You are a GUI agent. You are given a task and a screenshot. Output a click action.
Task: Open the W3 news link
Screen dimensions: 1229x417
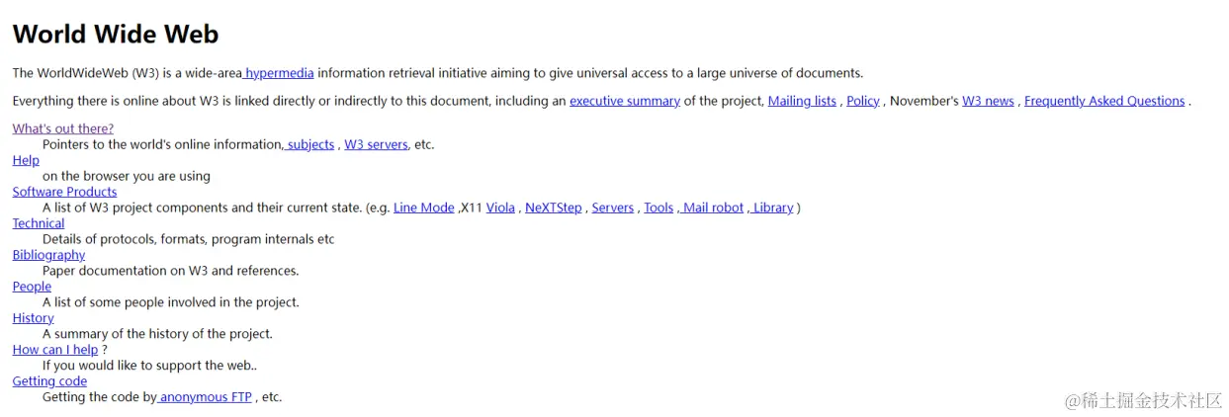coord(988,101)
